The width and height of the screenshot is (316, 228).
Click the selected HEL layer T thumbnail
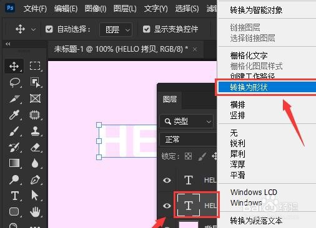pyautogui.click(x=189, y=206)
